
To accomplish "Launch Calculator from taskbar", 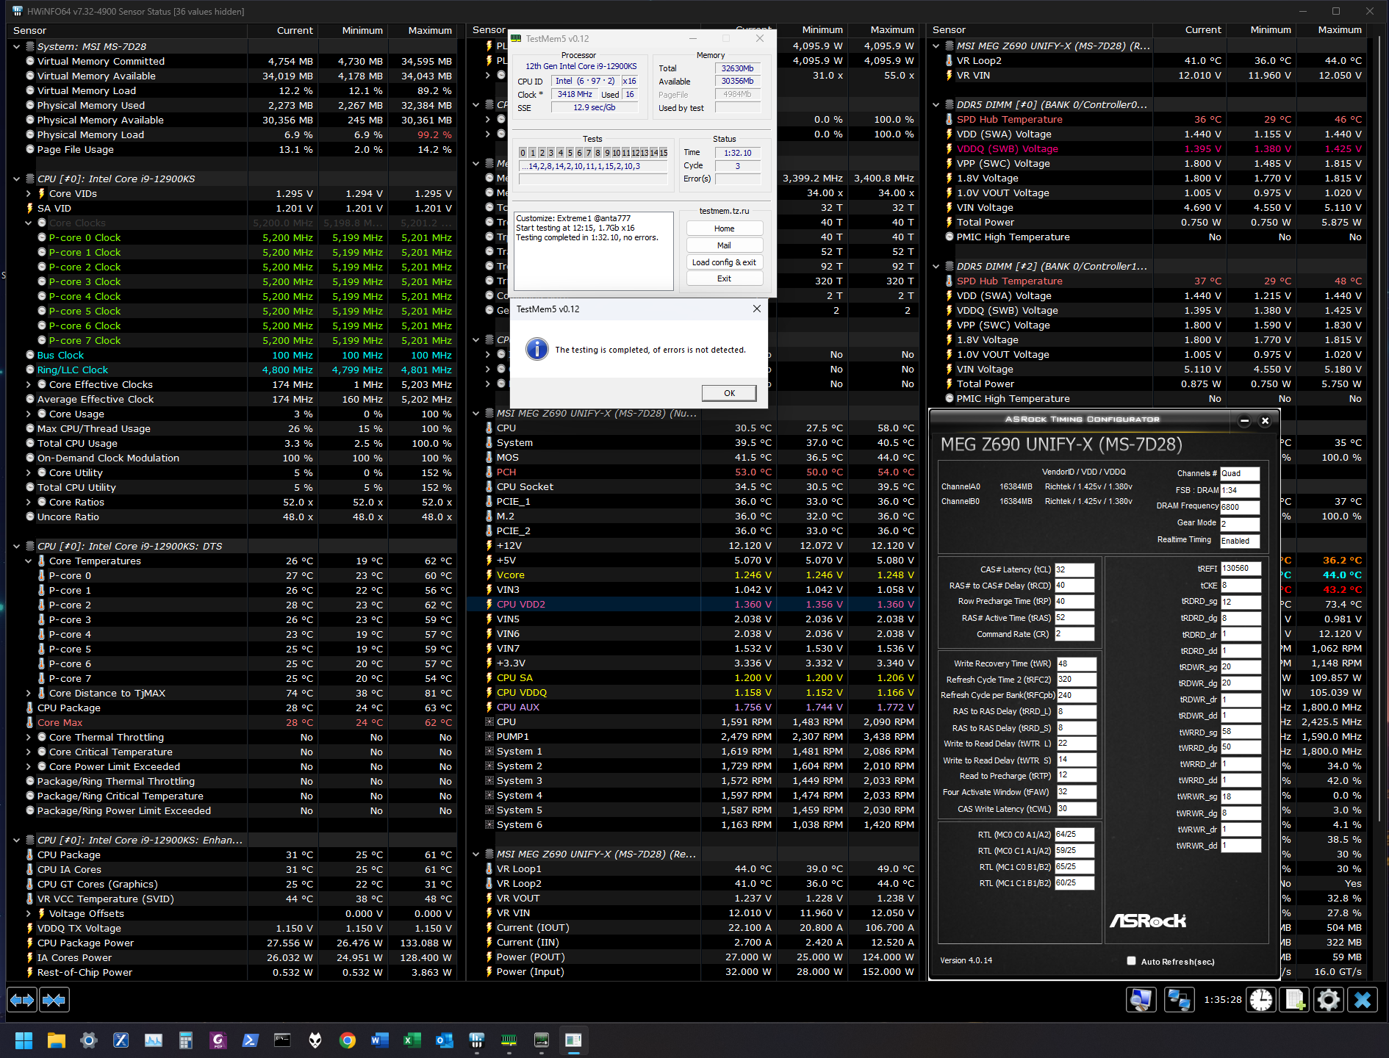I will [x=186, y=1040].
